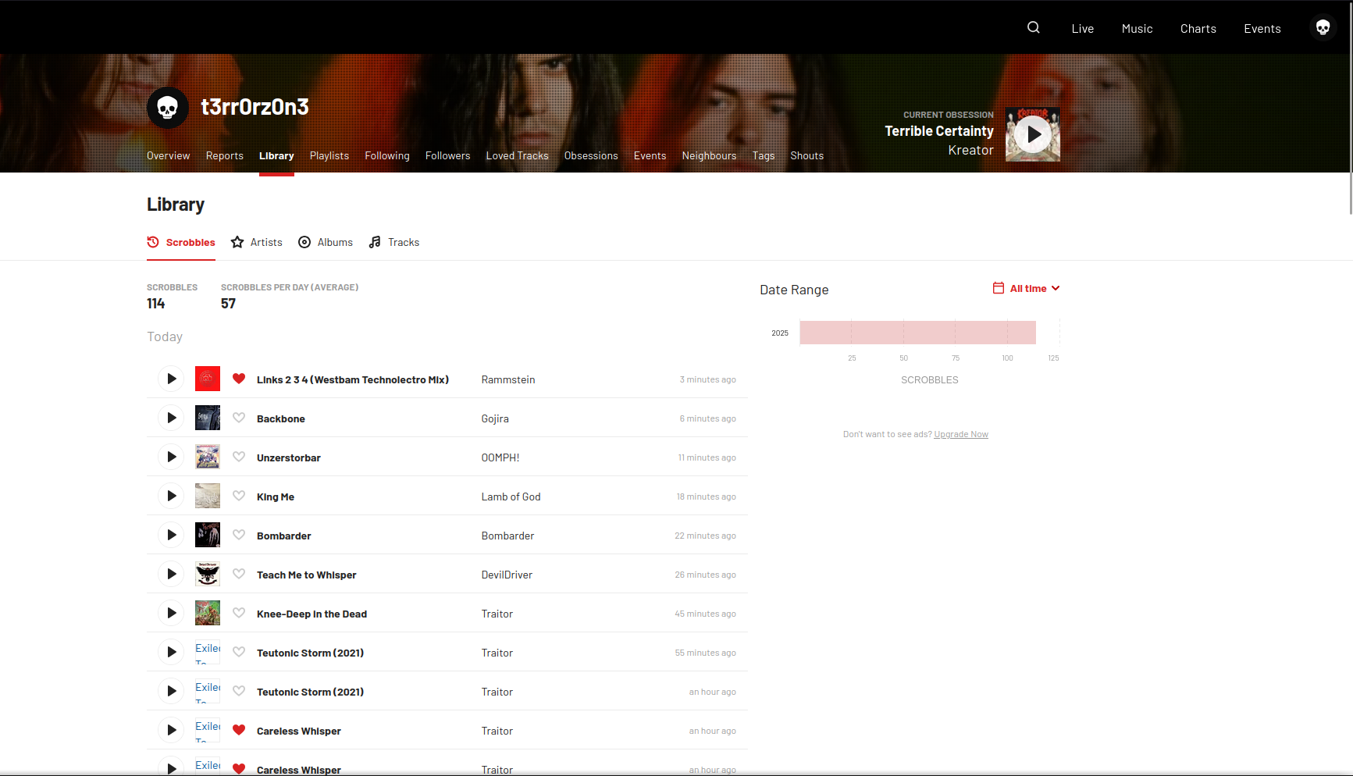The width and height of the screenshot is (1353, 776).
Task: Click the skull avatar in top navigation
Action: pos(1323,28)
